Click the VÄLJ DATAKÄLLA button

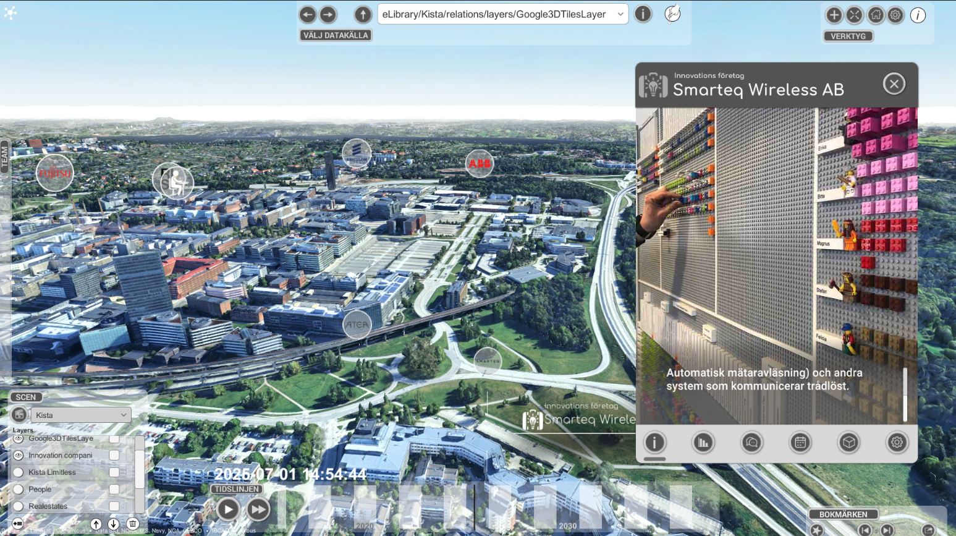coord(336,35)
